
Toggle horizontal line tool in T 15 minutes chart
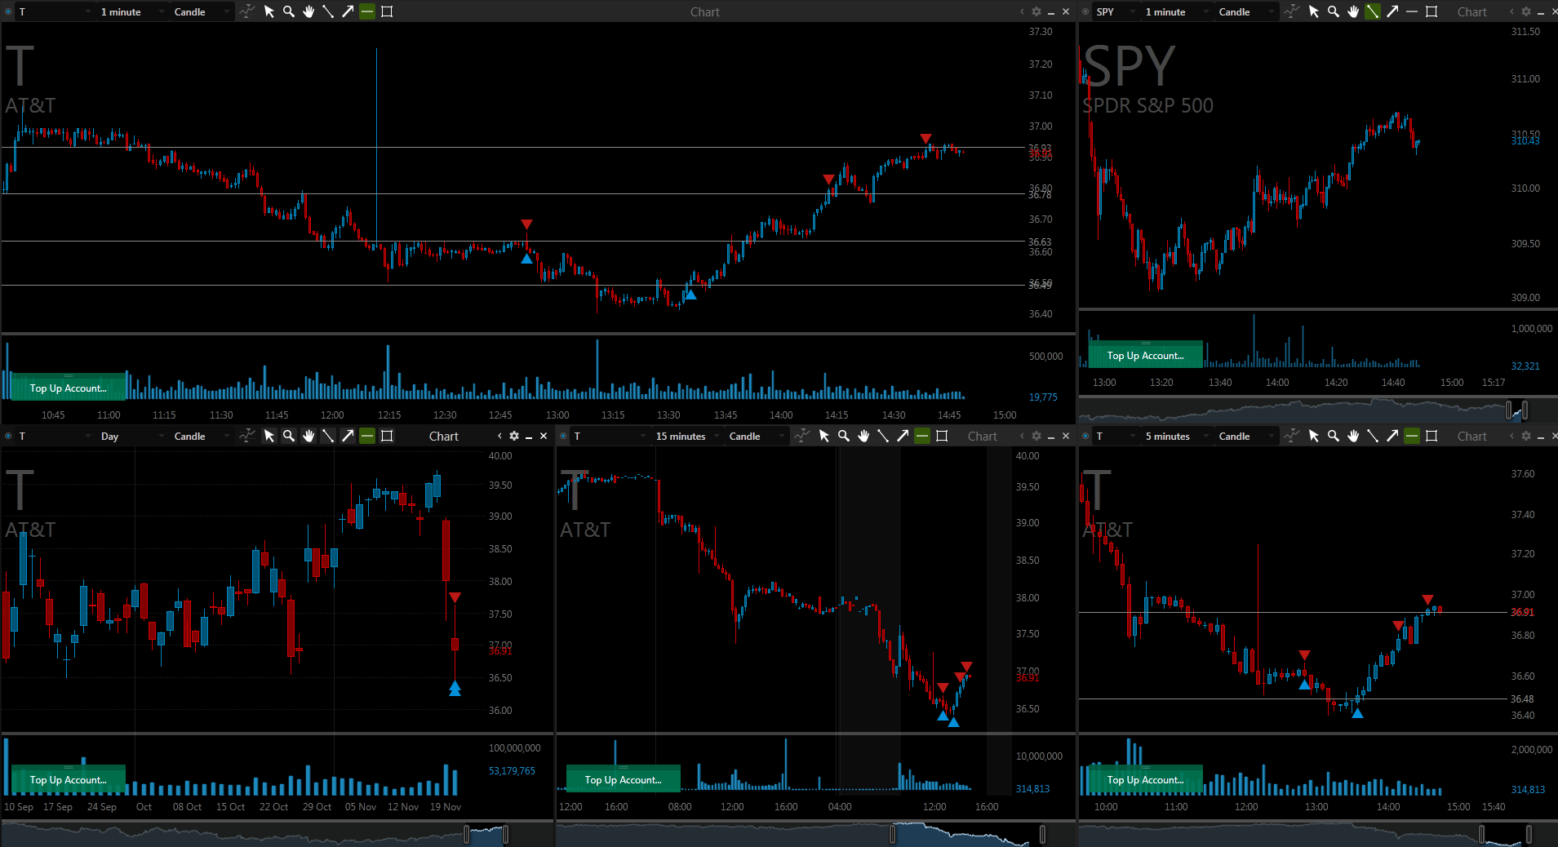[x=922, y=436]
